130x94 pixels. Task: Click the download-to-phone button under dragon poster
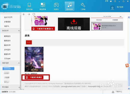[x=34, y=77]
